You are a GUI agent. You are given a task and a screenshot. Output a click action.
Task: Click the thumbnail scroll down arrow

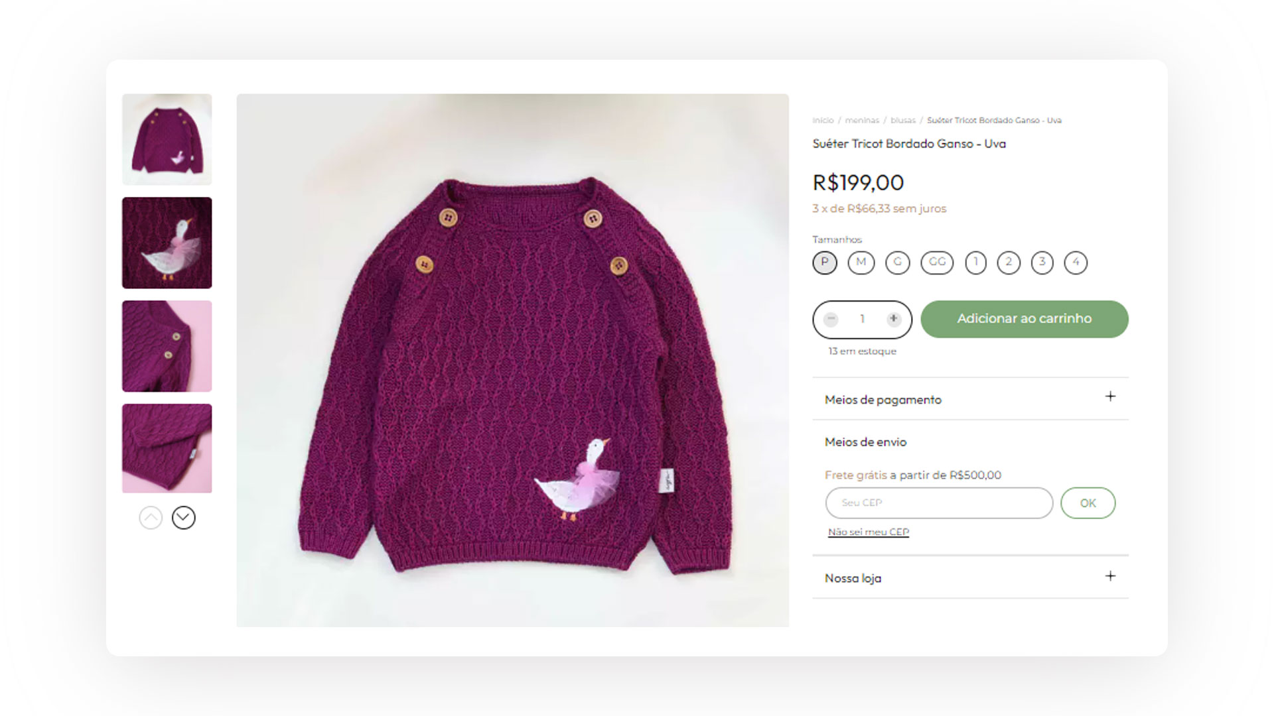pos(184,518)
